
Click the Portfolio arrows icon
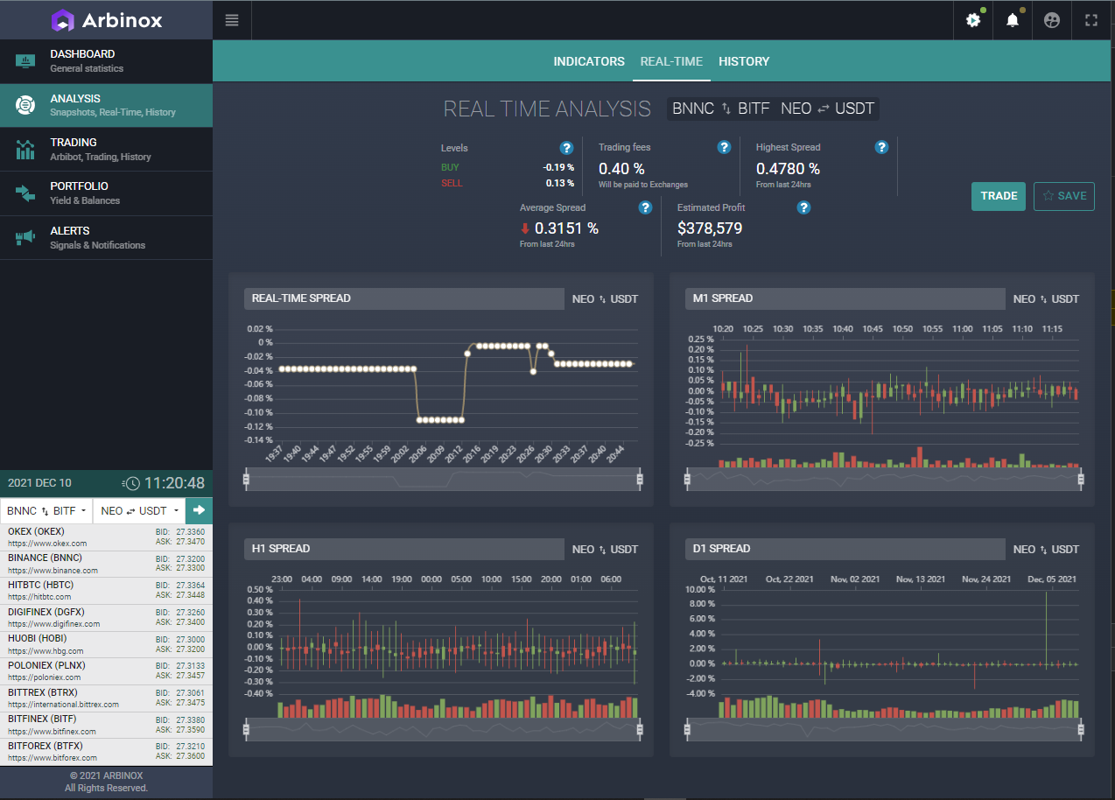25,193
